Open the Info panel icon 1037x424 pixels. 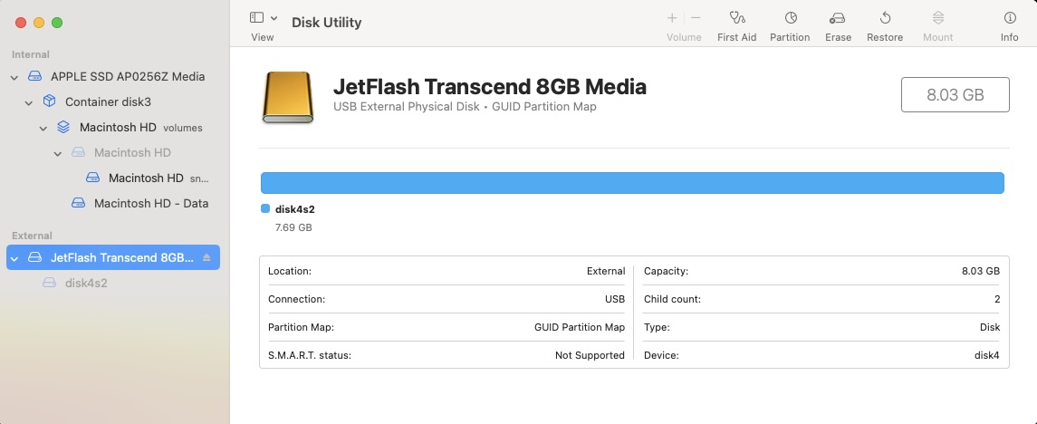pos(1009,18)
